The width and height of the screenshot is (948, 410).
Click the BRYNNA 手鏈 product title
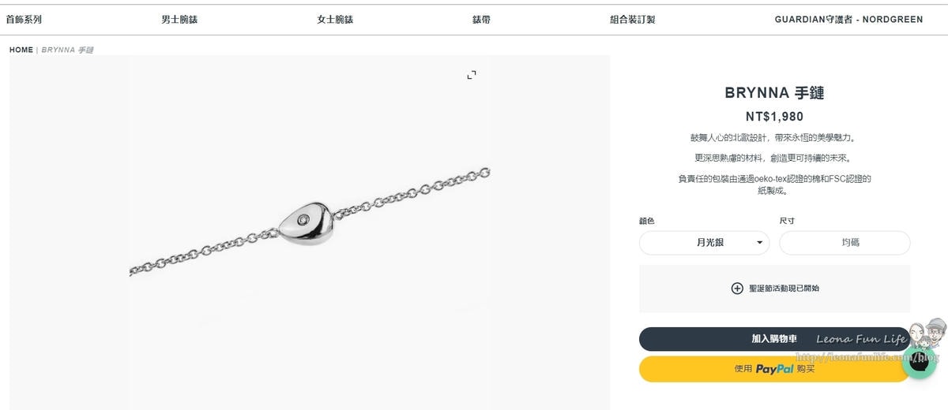pos(774,93)
